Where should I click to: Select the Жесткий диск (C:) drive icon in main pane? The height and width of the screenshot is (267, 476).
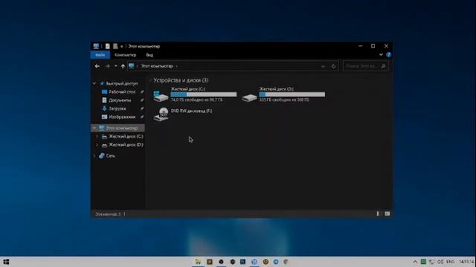click(x=161, y=96)
